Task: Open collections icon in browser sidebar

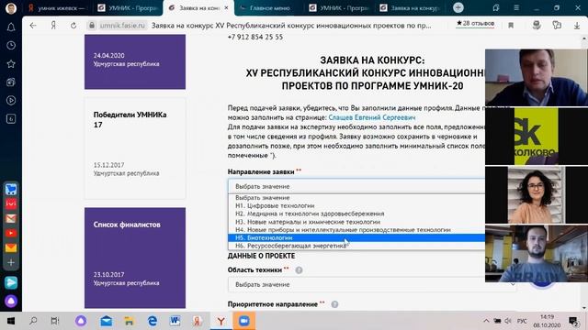Action: coord(11,82)
